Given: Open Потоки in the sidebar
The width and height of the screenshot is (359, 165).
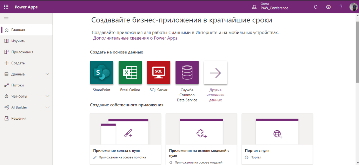Looking at the screenshot, I should (18, 85).
